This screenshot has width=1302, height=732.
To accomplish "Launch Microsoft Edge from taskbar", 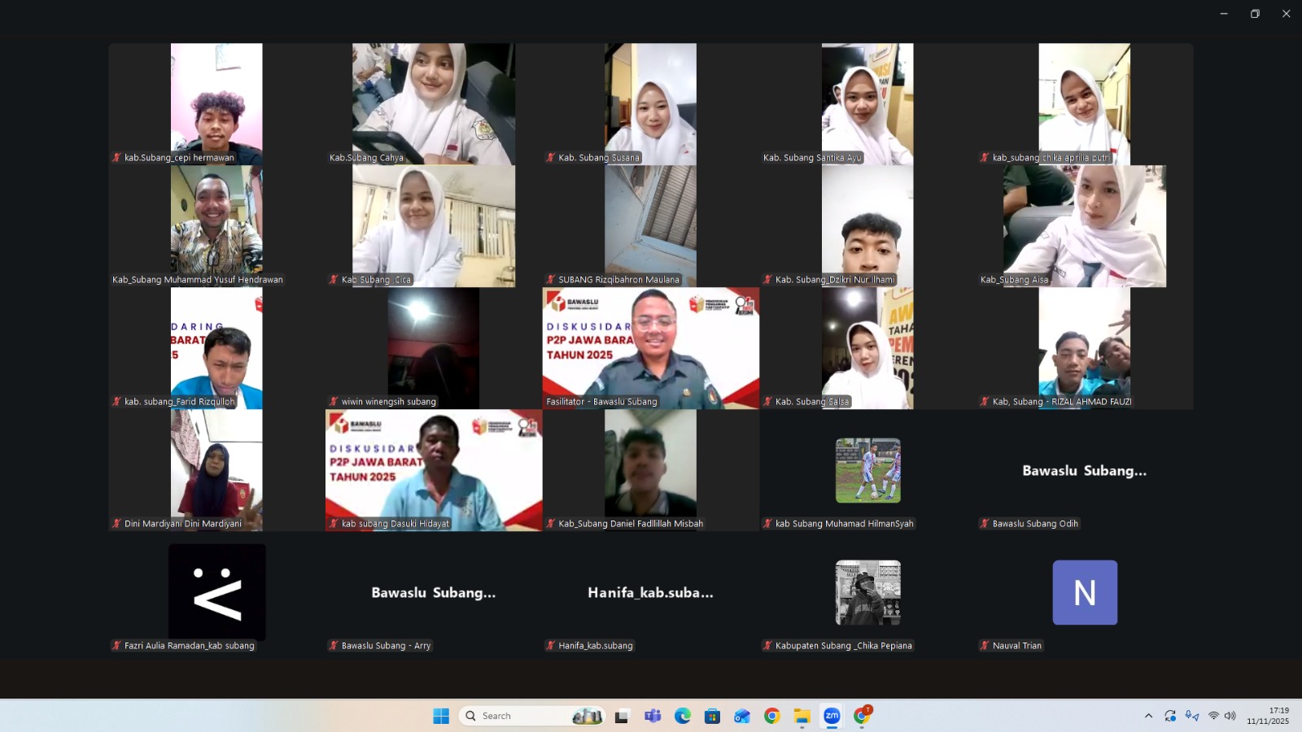I will [x=683, y=716].
